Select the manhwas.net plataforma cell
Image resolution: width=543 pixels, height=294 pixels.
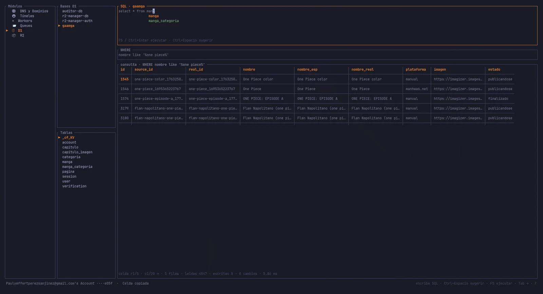point(416,89)
